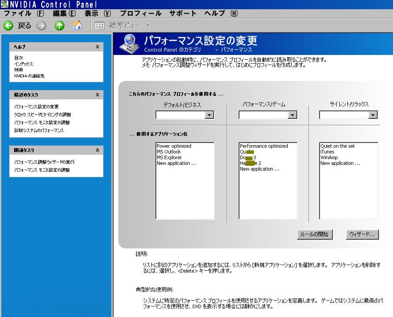Select New application in パフォーマンス/ゲーム list
The height and width of the screenshot is (317, 393).
[x=260, y=169]
